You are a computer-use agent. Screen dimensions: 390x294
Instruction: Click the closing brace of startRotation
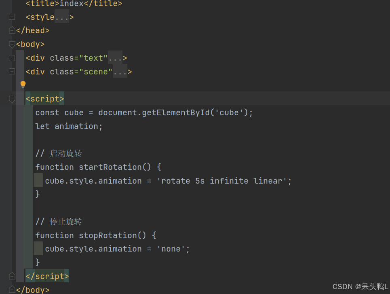pos(38,194)
